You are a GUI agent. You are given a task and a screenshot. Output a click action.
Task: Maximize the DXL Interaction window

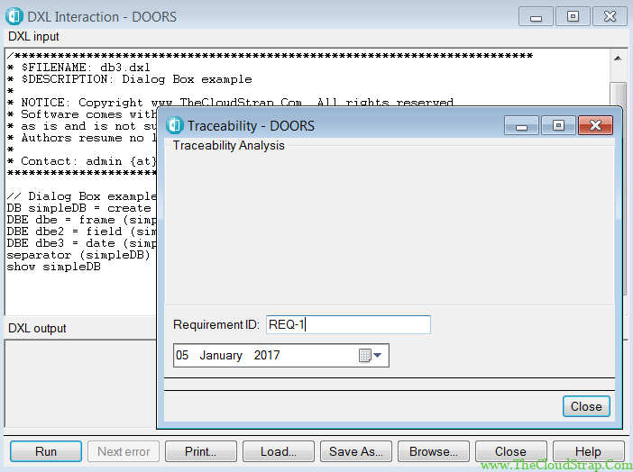point(573,16)
